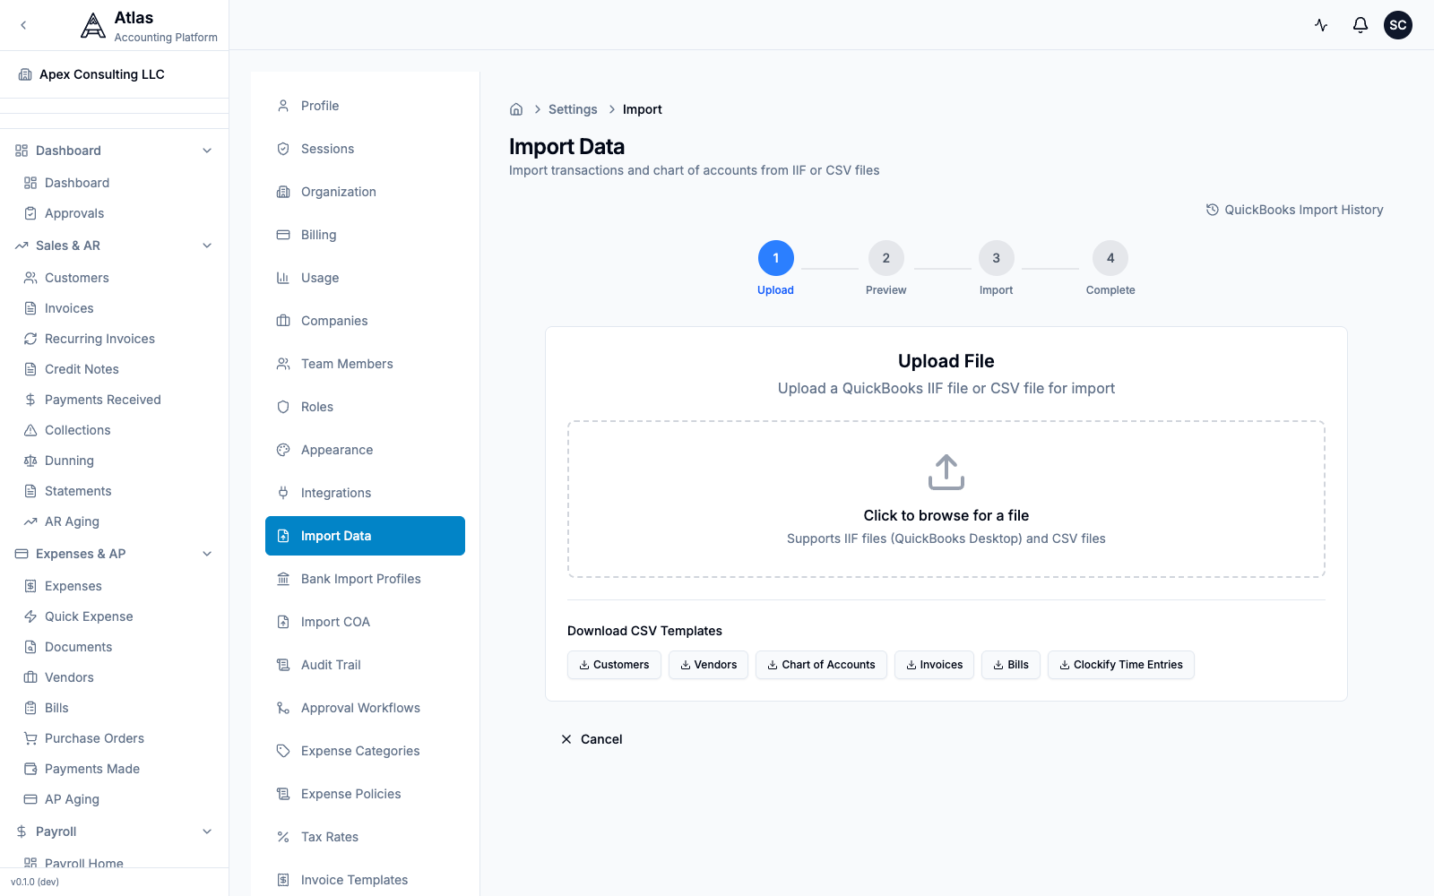This screenshot has width=1434, height=896.
Task: Open the Roles settings item
Action: pyautogui.click(x=365, y=407)
